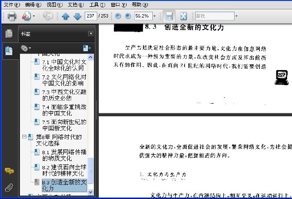Zoom in using the plus button
The image size is (292, 199).
click(128, 16)
